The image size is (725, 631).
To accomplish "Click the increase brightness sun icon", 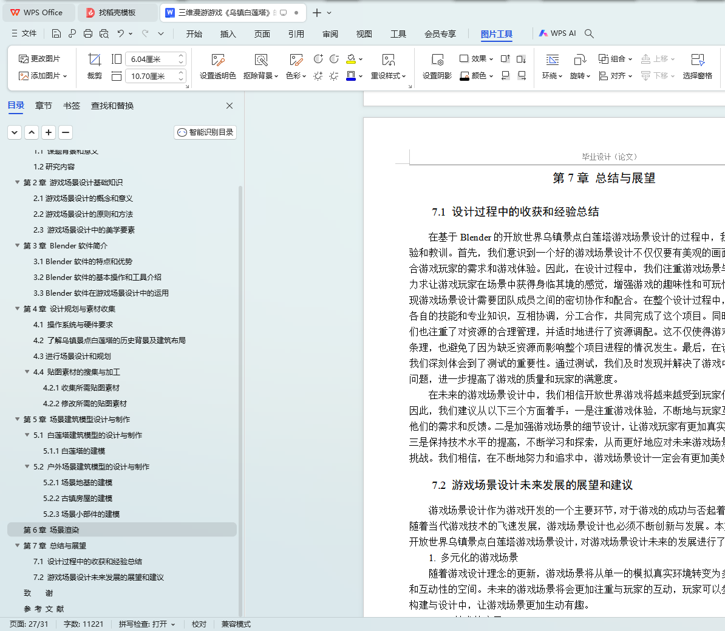I will coord(318,75).
